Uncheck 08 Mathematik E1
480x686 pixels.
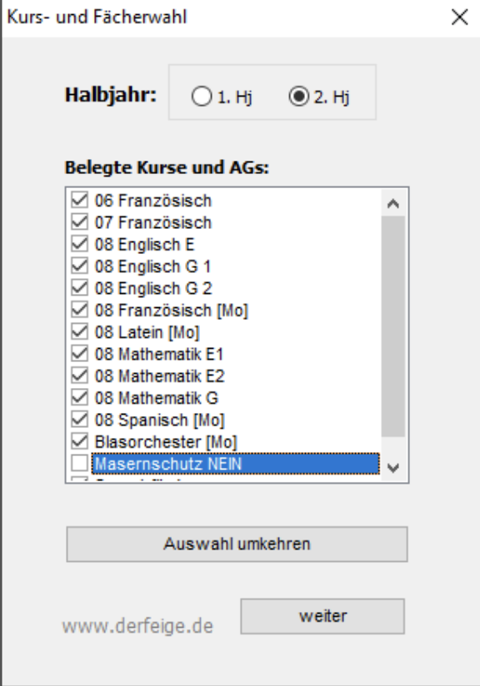(x=80, y=354)
